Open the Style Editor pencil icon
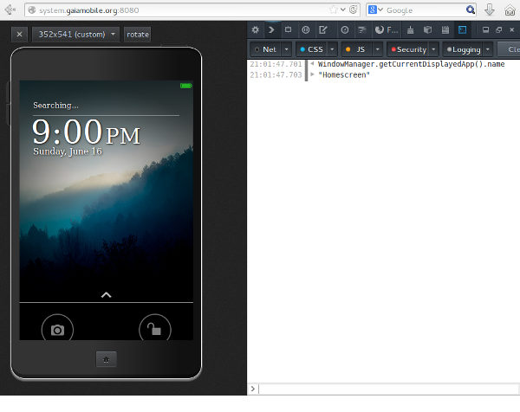 [x=323, y=29]
